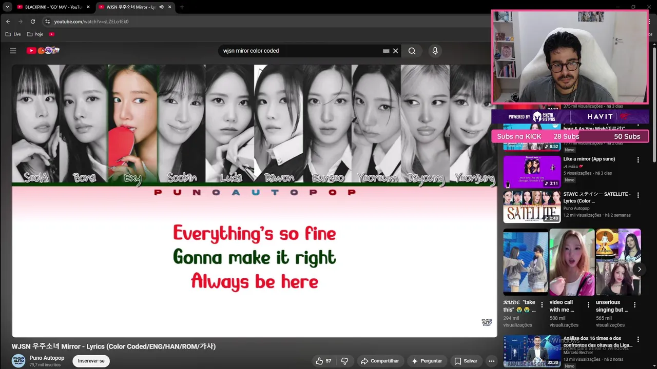The image size is (657, 369).
Task: Open a new browser tab
Action: (182, 7)
